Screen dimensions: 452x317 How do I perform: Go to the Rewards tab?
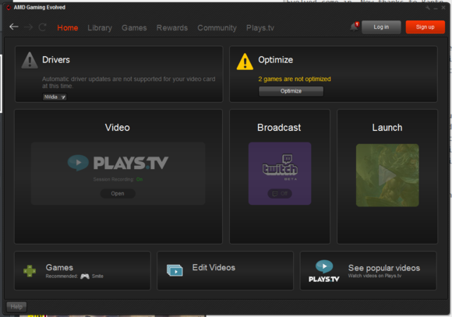[x=172, y=28]
